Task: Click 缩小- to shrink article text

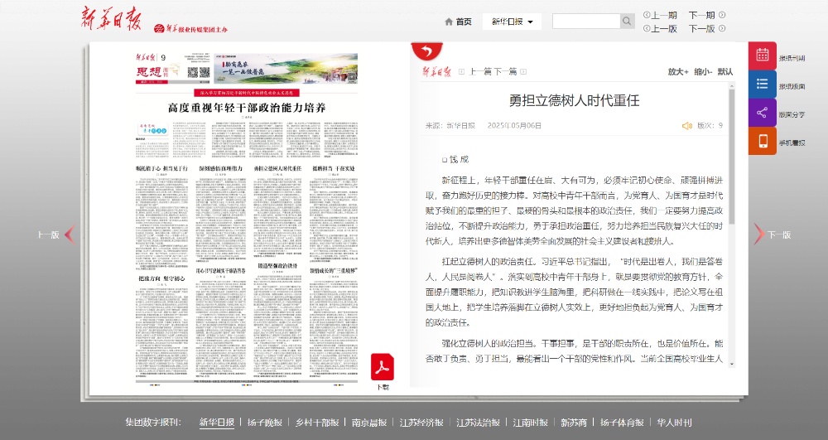Action: click(x=702, y=72)
